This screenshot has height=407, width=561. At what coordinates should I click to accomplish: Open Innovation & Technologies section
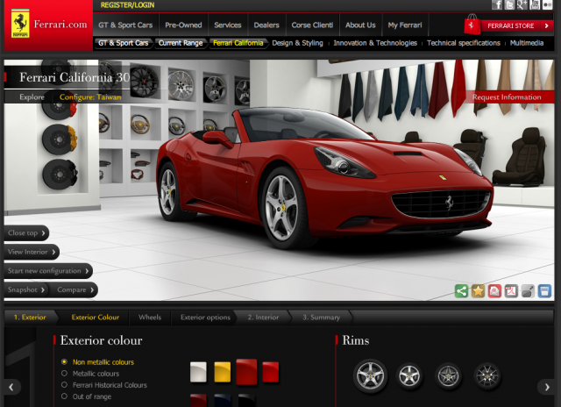pyautogui.click(x=375, y=43)
